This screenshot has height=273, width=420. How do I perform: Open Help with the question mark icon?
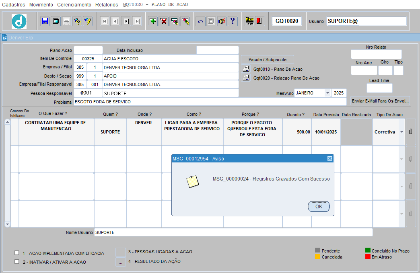[233, 21]
